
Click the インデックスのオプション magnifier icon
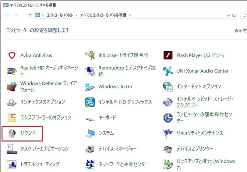[x=12, y=102]
